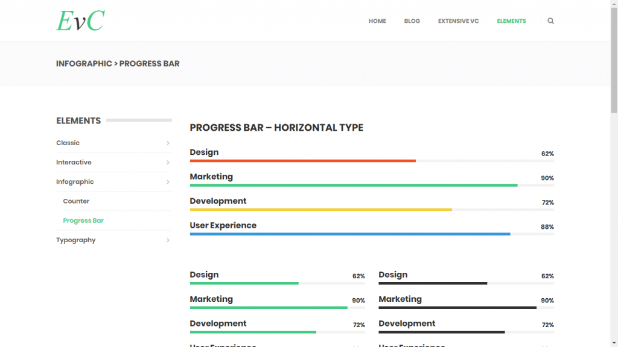Click the orange Design progress bar

tap(303, 161)
